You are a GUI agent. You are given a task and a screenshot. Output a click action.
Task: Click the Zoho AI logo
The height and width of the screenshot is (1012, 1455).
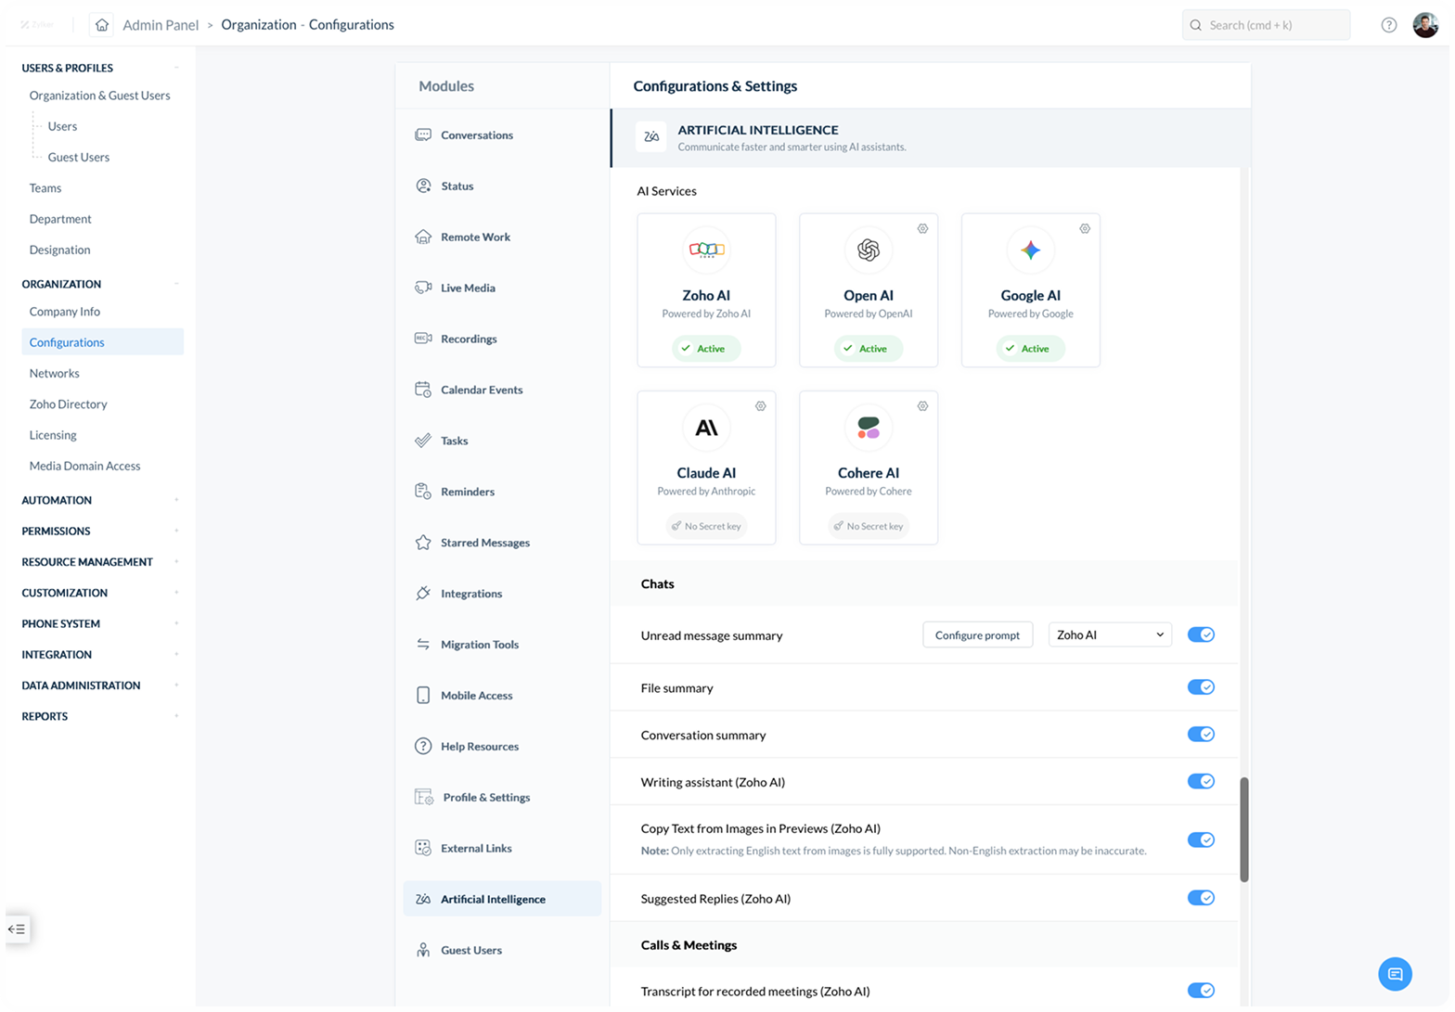[706, 250]
